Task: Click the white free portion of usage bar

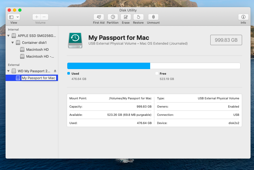Action: click(x=195, y=66)
